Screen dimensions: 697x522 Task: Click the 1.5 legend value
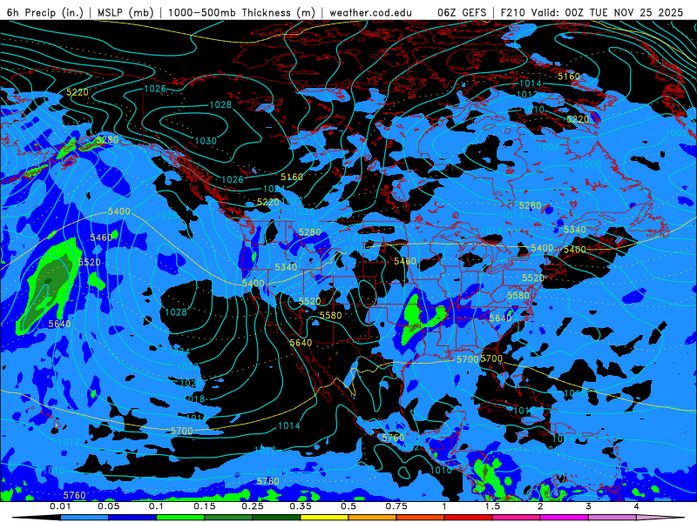[492, 506]
